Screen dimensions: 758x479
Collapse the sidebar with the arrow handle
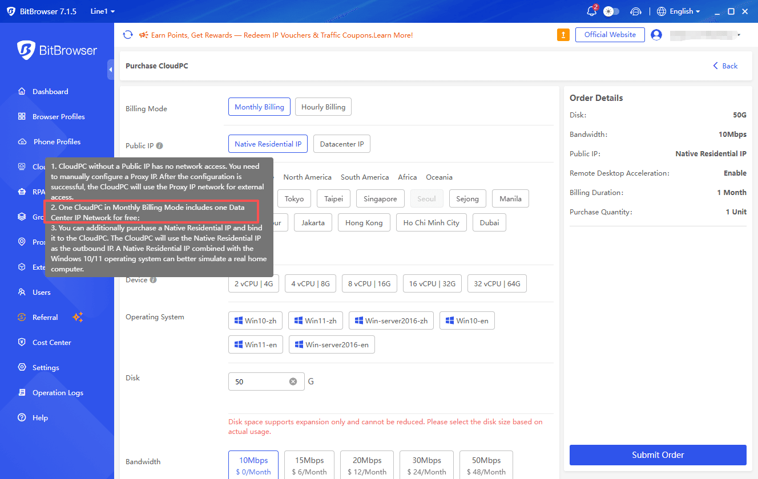click(110, 70)
